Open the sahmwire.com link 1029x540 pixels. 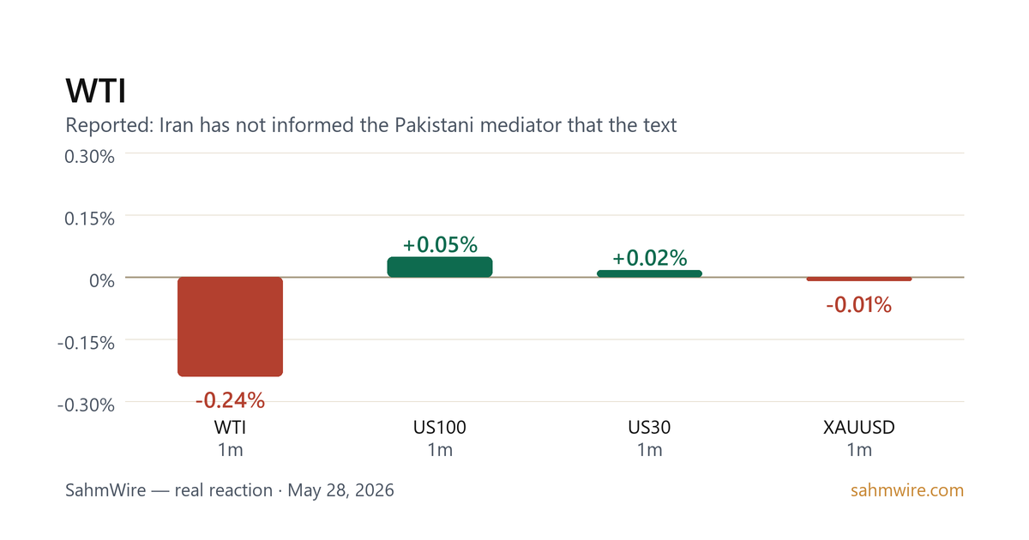coord(907,491)
